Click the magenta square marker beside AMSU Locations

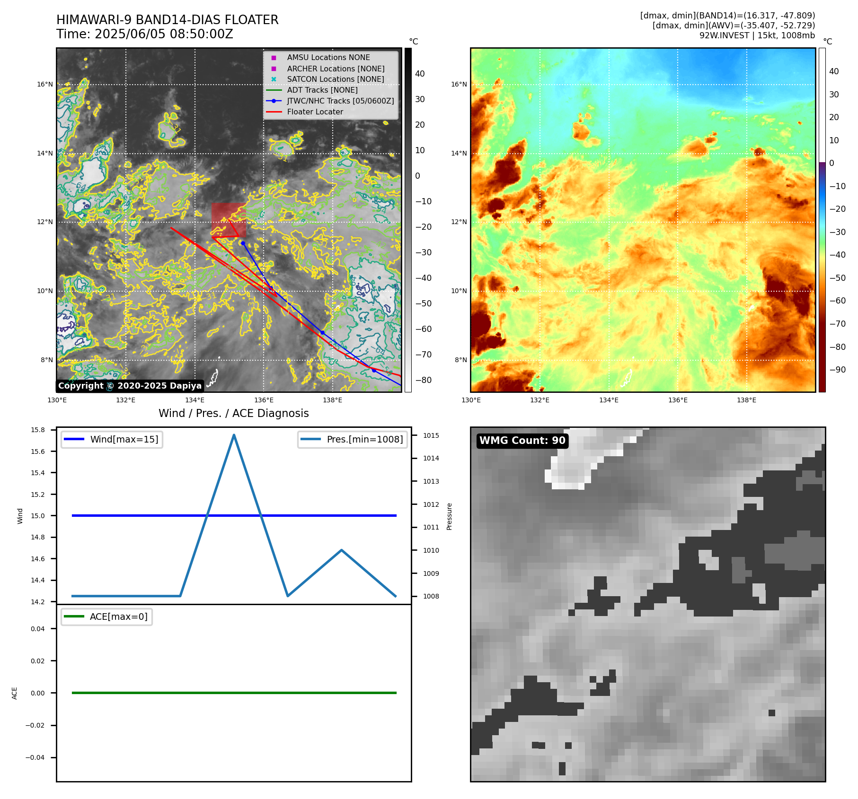pos(274,58)
